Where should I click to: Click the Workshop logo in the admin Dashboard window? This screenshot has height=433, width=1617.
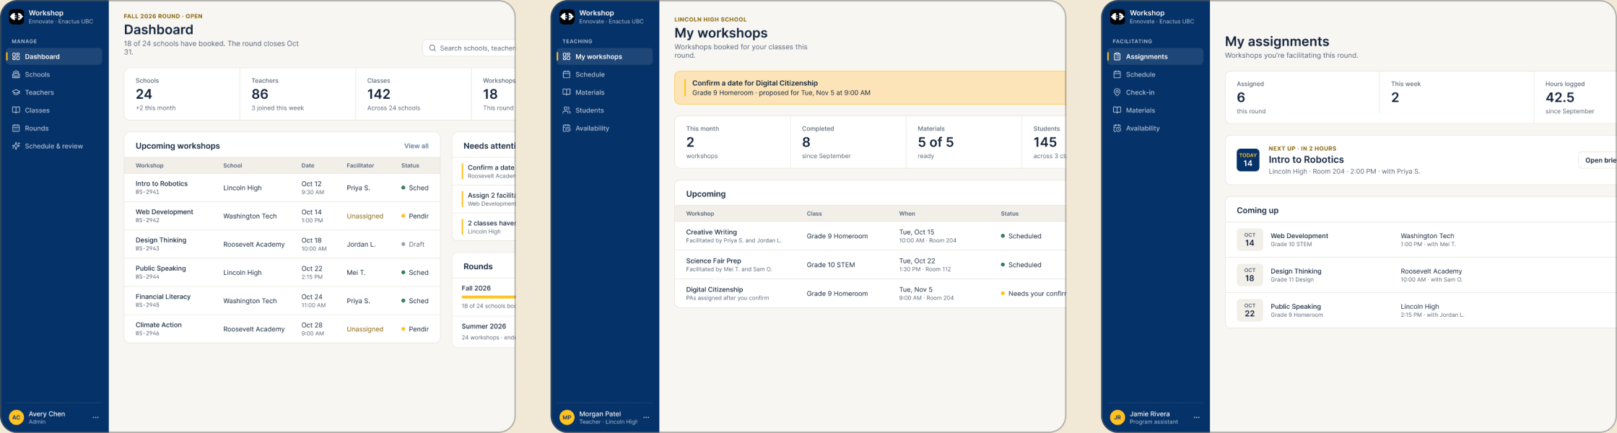point(16,17)
